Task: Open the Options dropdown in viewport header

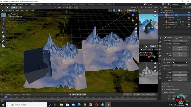Action: pyautogui.click(x=134, y=7)
